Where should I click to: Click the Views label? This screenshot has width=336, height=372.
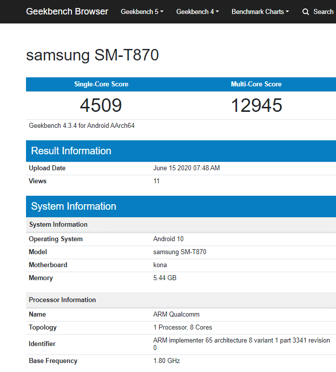37,181
